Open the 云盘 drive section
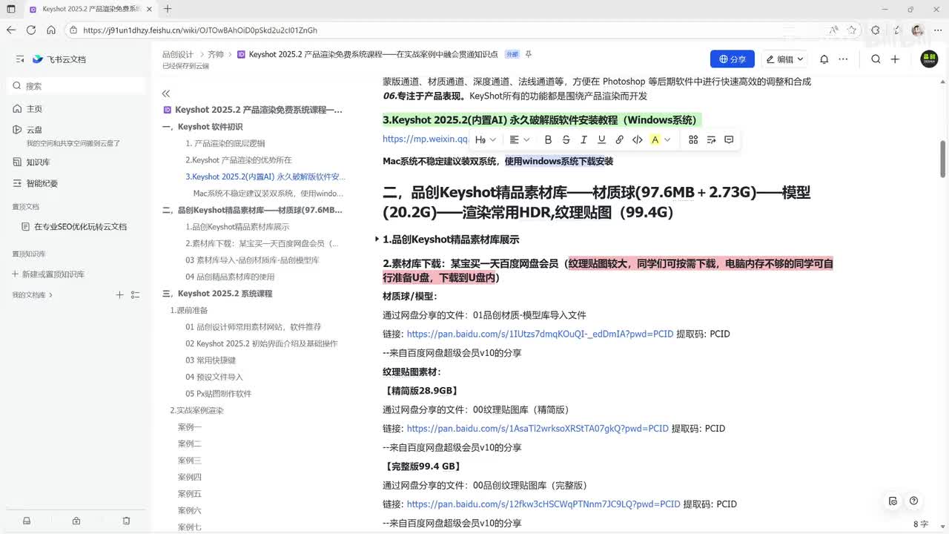This screenshot has height=534, width=949. click(34, 129)
